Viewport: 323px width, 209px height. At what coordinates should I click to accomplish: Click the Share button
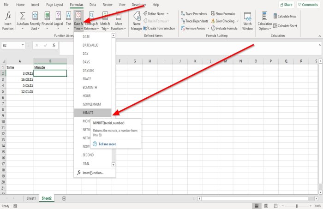(x=287, y=5)
